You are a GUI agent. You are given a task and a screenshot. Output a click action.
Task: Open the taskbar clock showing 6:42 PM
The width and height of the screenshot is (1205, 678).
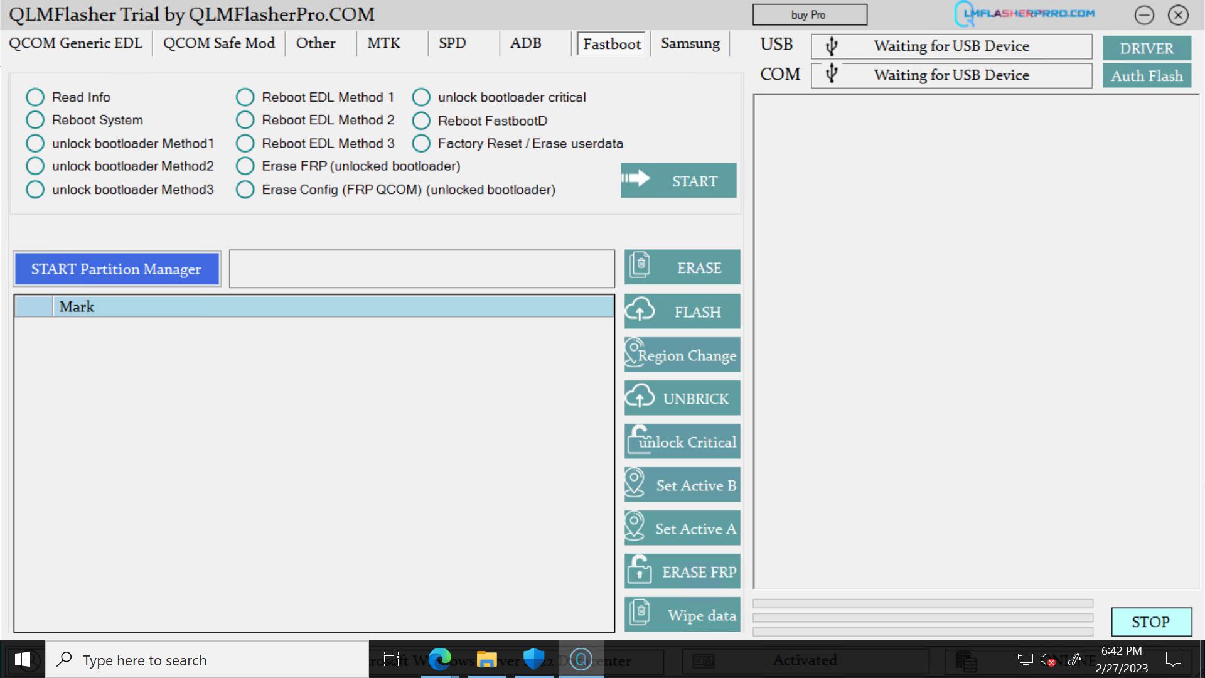(x=1122, y=659)
